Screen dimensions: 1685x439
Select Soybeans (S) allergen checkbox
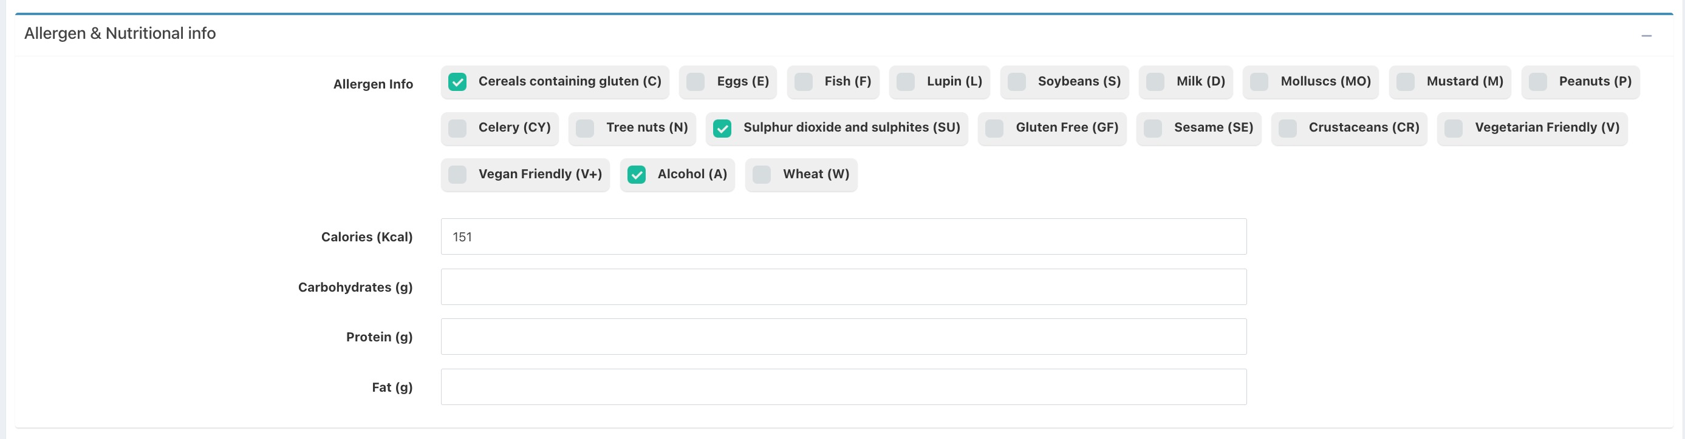(x=1016, y=82)
